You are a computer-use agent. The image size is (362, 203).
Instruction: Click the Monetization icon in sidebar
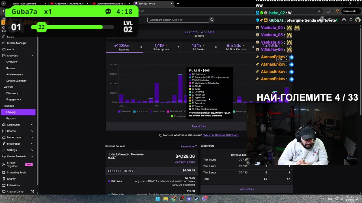pyautogui.click(x=4, y=137)
